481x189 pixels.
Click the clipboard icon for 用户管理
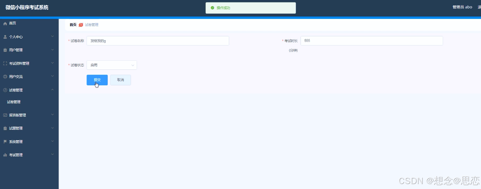[x=5, y=50]
